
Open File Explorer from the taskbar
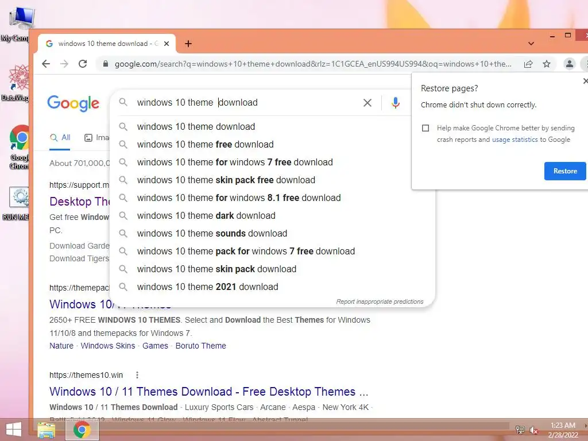click(x=46, y=430)
